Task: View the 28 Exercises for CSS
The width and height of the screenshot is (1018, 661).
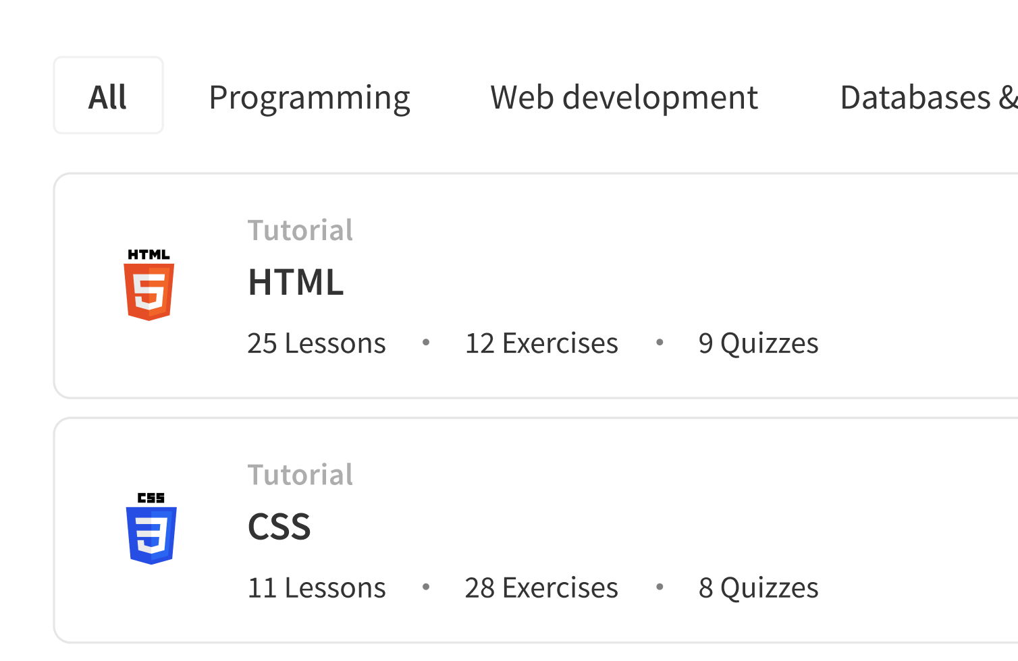Action: 541,587
